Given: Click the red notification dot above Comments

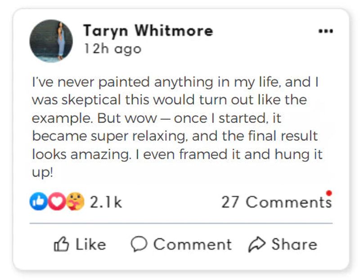Looking at the screenshot, I should [329, 193].
